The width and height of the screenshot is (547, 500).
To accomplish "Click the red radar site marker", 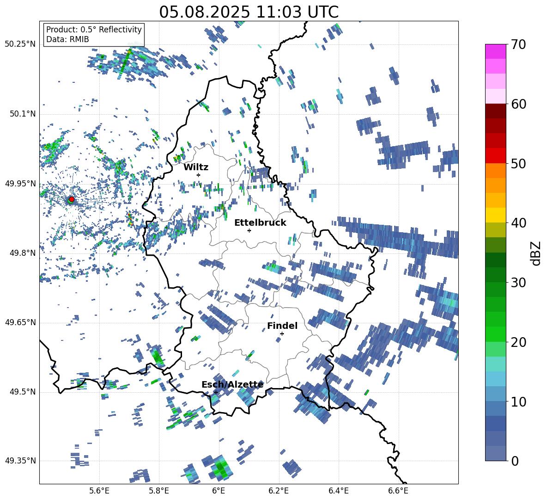I will [x=72, y=199].
